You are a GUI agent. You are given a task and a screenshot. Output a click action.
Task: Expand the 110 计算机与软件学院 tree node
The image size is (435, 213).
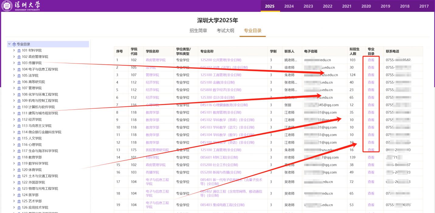[x=14, y=107]
